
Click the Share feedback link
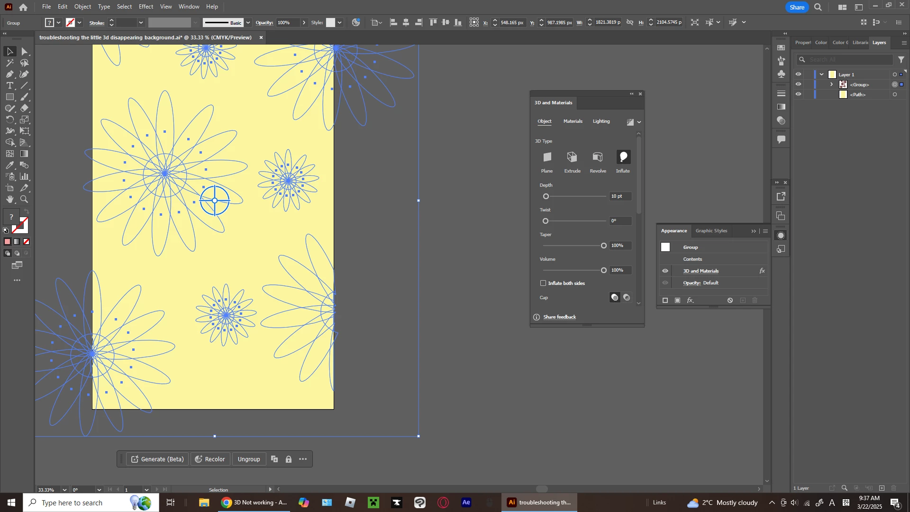pos(559,317)
